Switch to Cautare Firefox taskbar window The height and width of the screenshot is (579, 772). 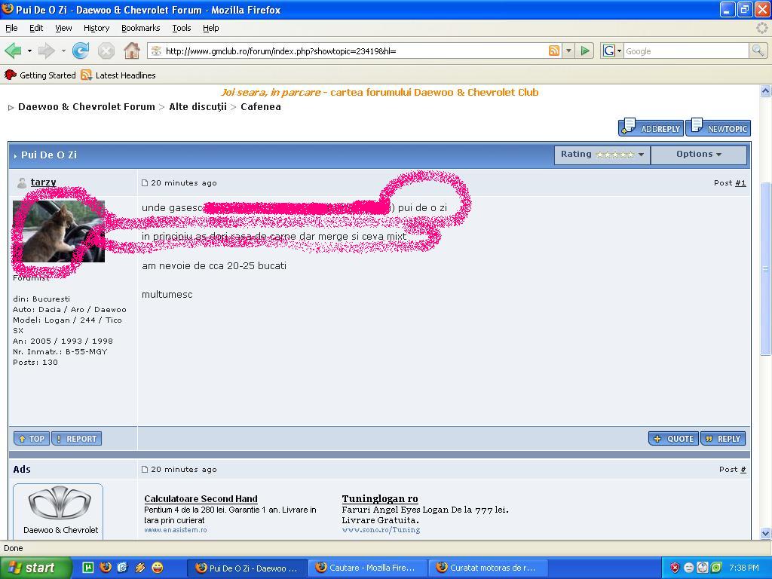point(369,568)
